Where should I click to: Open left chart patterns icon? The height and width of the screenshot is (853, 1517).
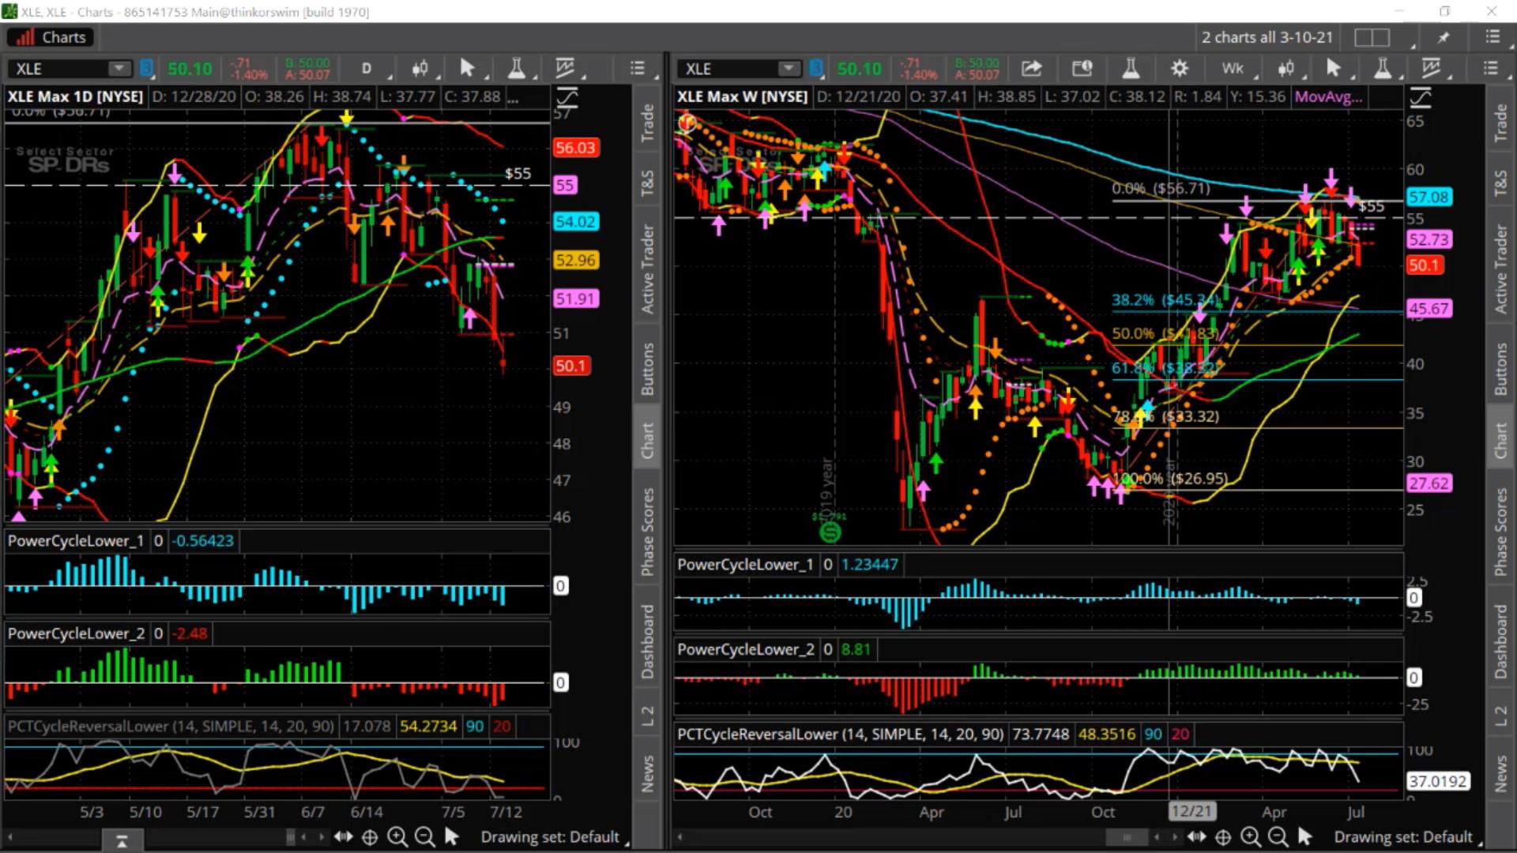coord(566,69)
